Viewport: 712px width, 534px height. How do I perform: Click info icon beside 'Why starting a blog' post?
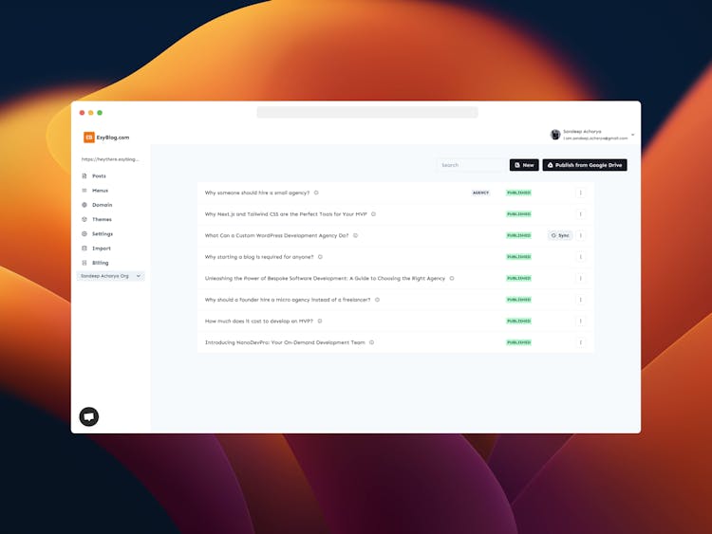(320, 257)
